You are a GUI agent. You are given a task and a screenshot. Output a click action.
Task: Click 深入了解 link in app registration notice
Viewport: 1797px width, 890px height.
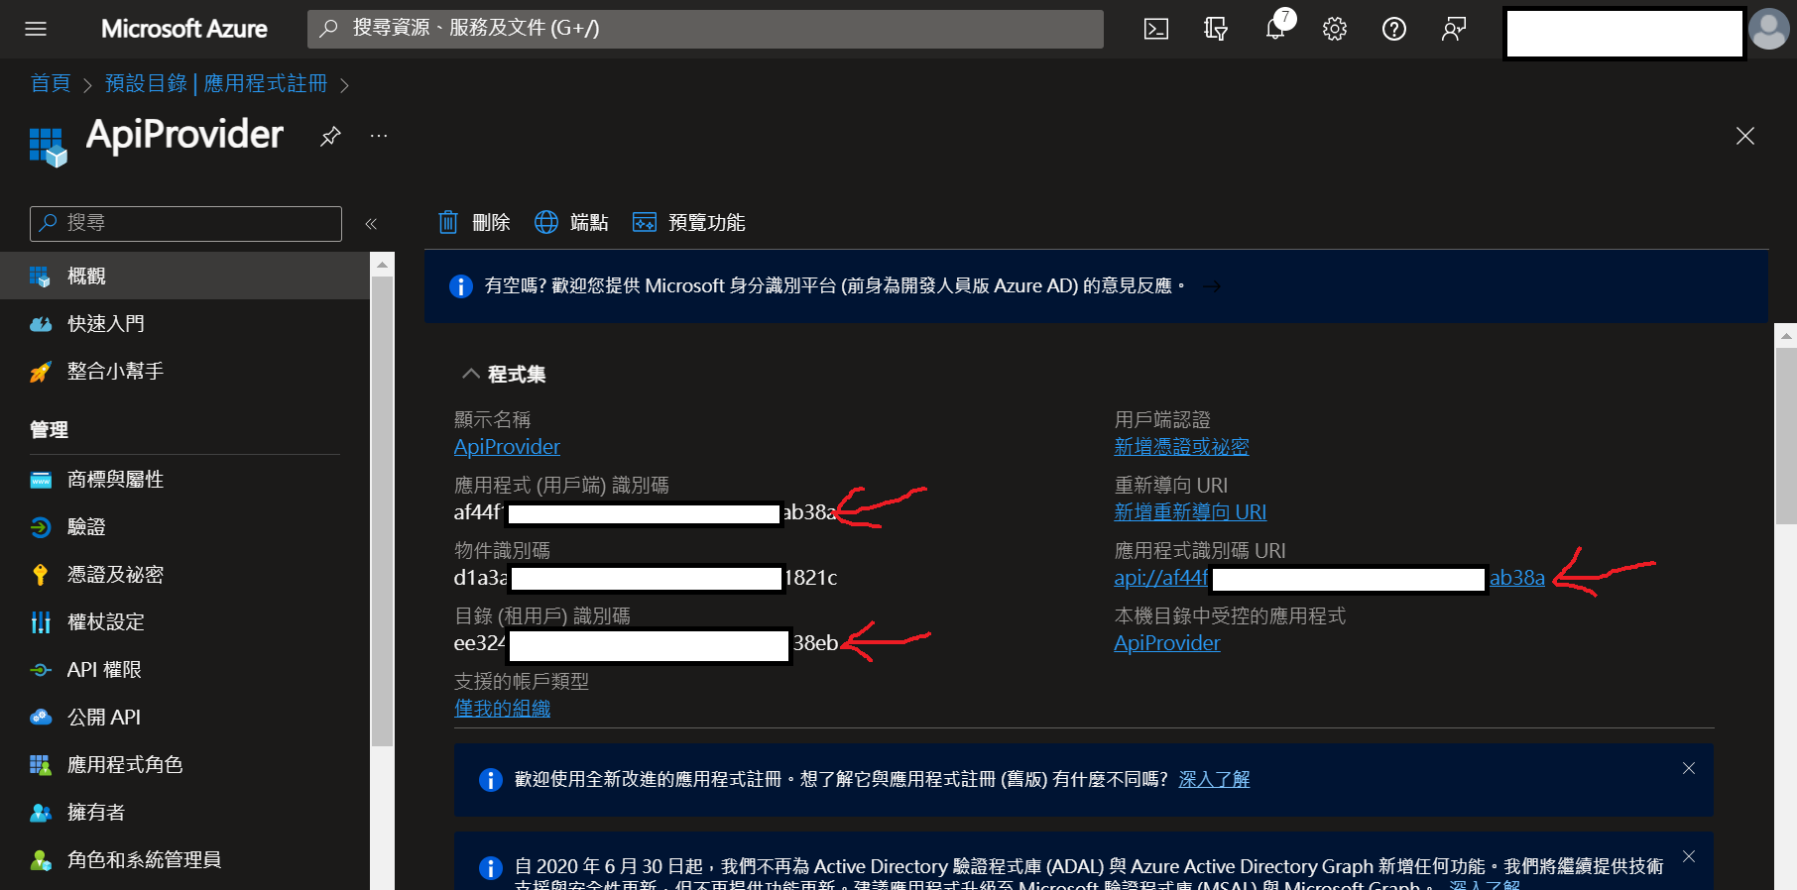click(1214, 780)
